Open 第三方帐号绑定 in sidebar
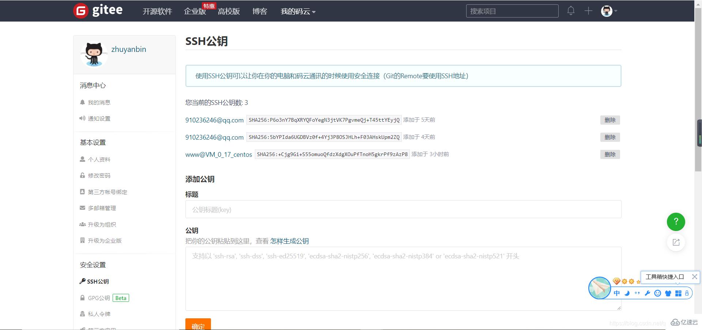Screen dimensions: 702x330 coord(103,192)
